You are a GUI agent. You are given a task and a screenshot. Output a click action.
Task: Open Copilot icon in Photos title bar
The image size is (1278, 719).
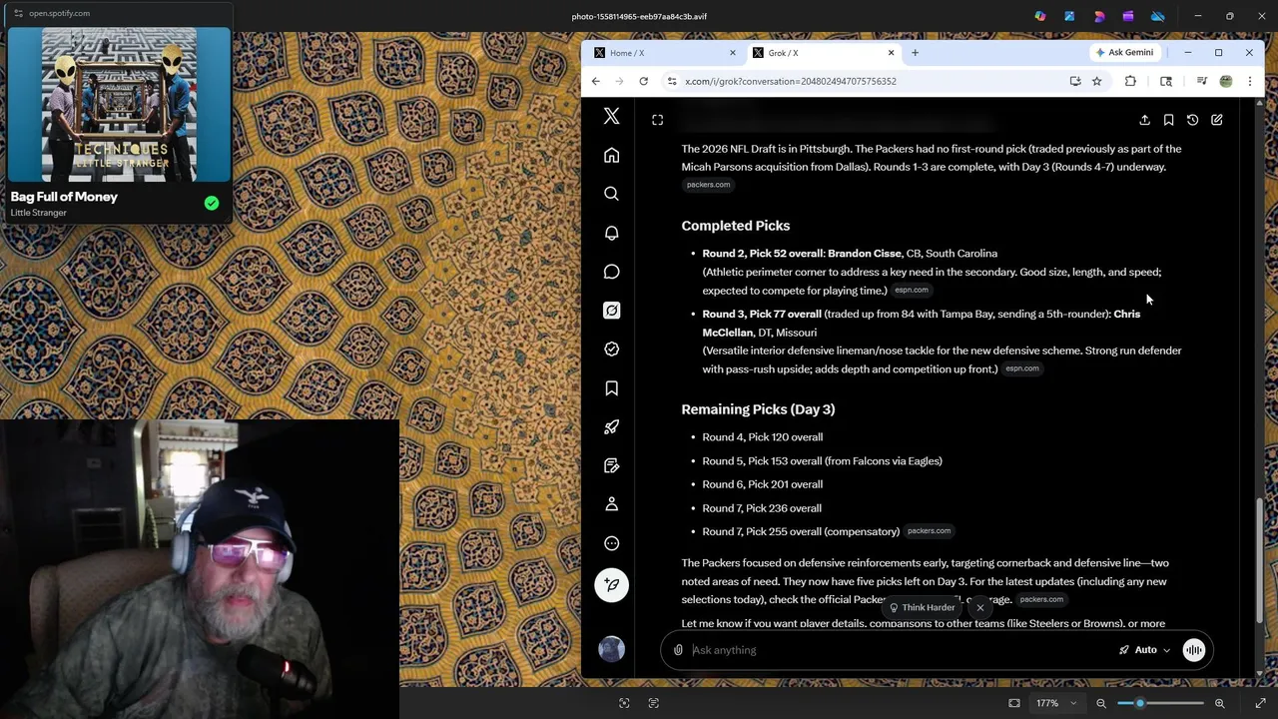(x=1040, y=16)
